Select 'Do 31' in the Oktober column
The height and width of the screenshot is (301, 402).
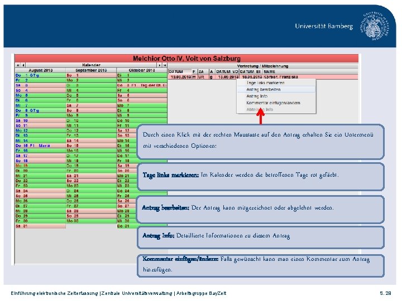tap(142, 226)
